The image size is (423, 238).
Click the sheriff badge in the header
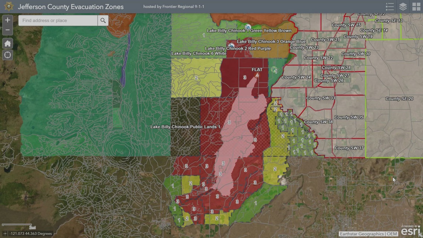coord(8,6)
